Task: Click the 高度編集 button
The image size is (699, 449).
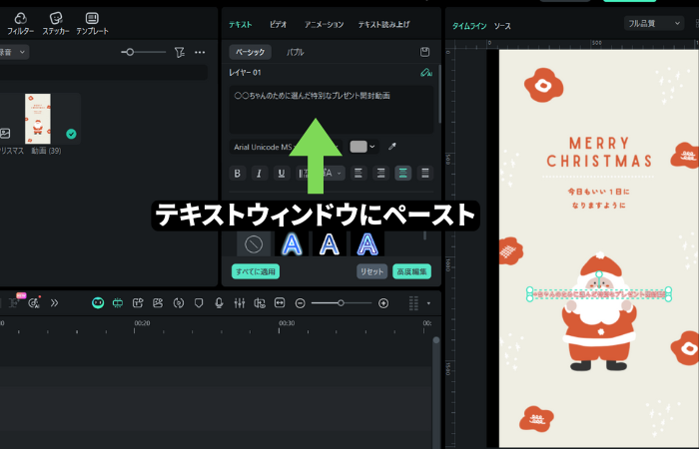Action: tap(411, 271)
